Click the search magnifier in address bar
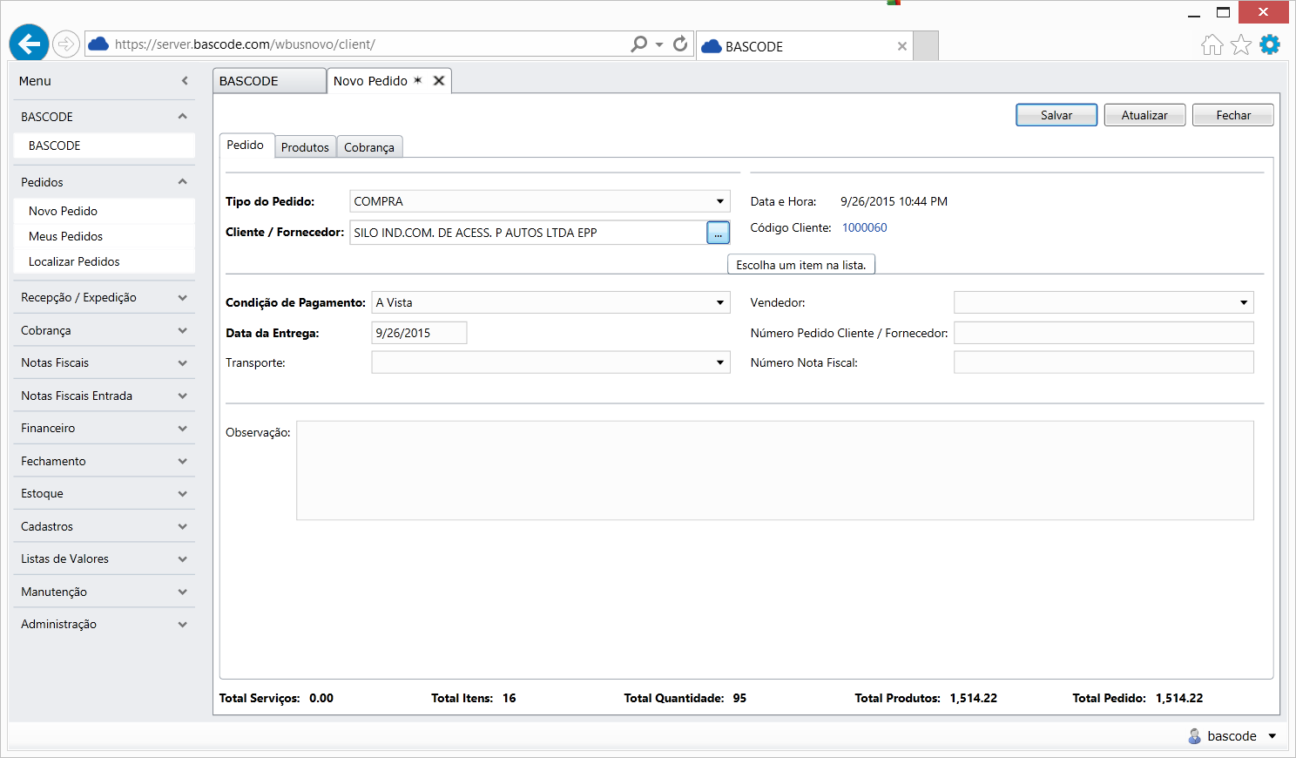This screenshot has height=758, width=1296. [x=638, y=44]
